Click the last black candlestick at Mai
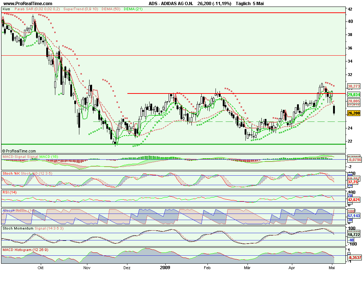364x291 pixels. (x=334, y=110)
